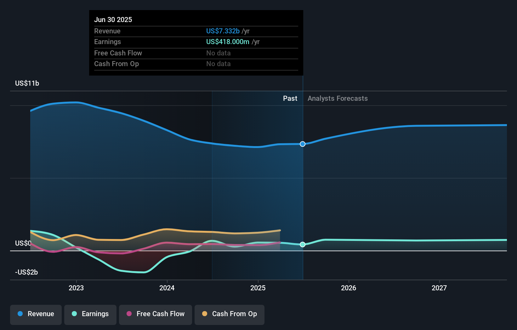Click the Past section label
Viewport: 517px width, 330px height.
pyautogui.click(x=290, y=98)
